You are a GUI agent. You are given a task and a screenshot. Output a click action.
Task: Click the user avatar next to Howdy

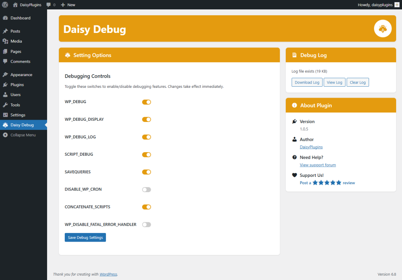tap(397, 5)
